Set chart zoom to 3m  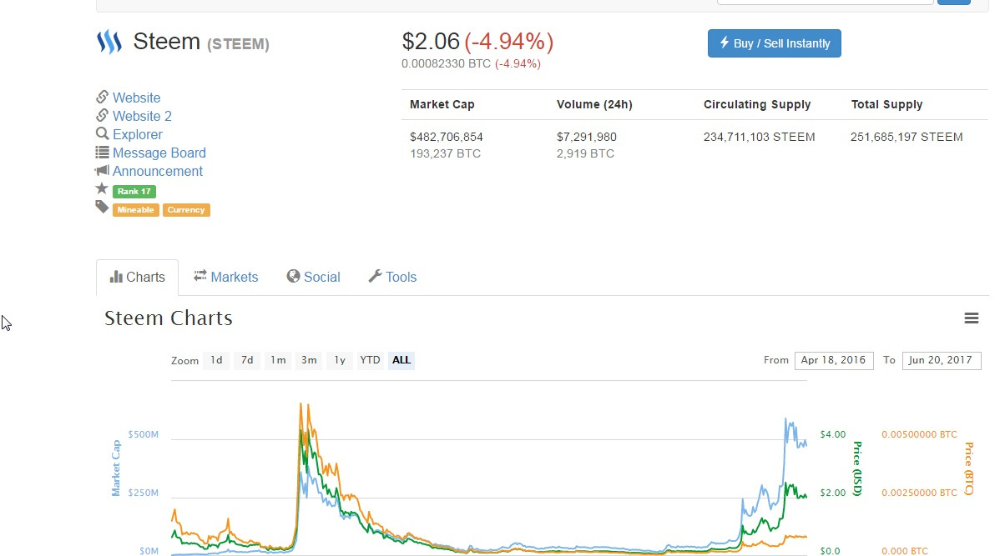point(309,360)
